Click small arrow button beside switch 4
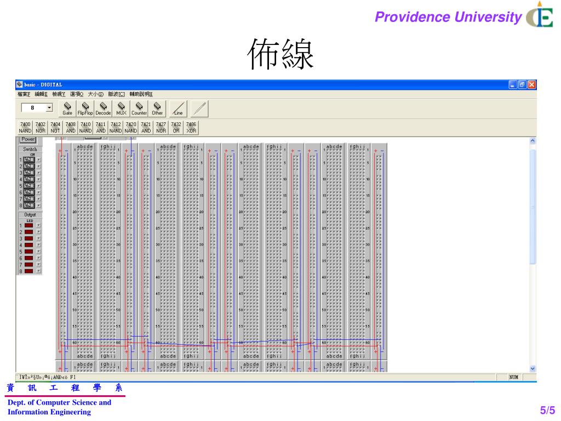 pyautogui.click(x=39, y=179)
